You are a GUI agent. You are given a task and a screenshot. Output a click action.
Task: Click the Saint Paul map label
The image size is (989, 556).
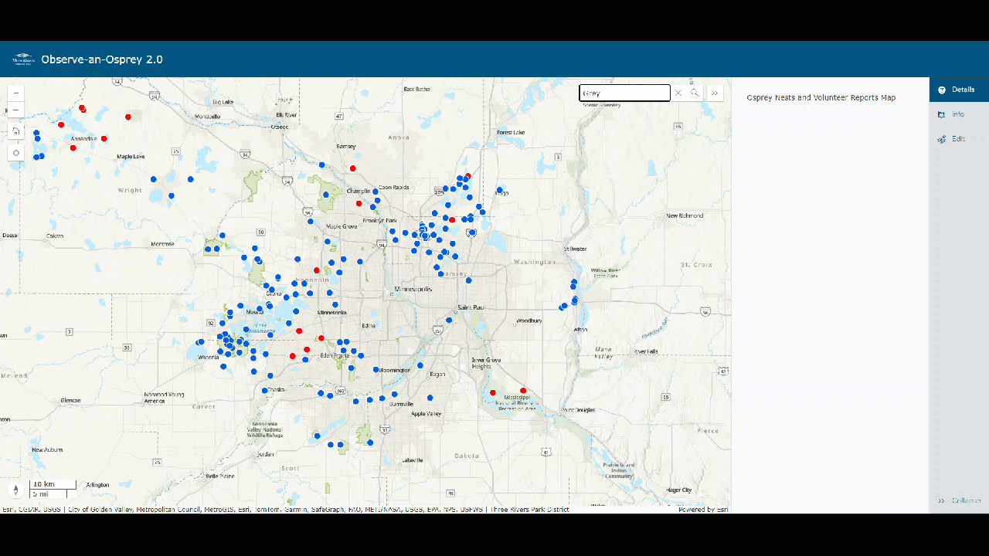click(x=470, y=307)
